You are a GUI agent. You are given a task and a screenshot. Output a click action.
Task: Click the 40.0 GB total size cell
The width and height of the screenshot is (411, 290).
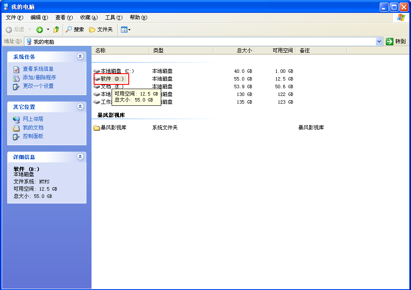(243, 71)
